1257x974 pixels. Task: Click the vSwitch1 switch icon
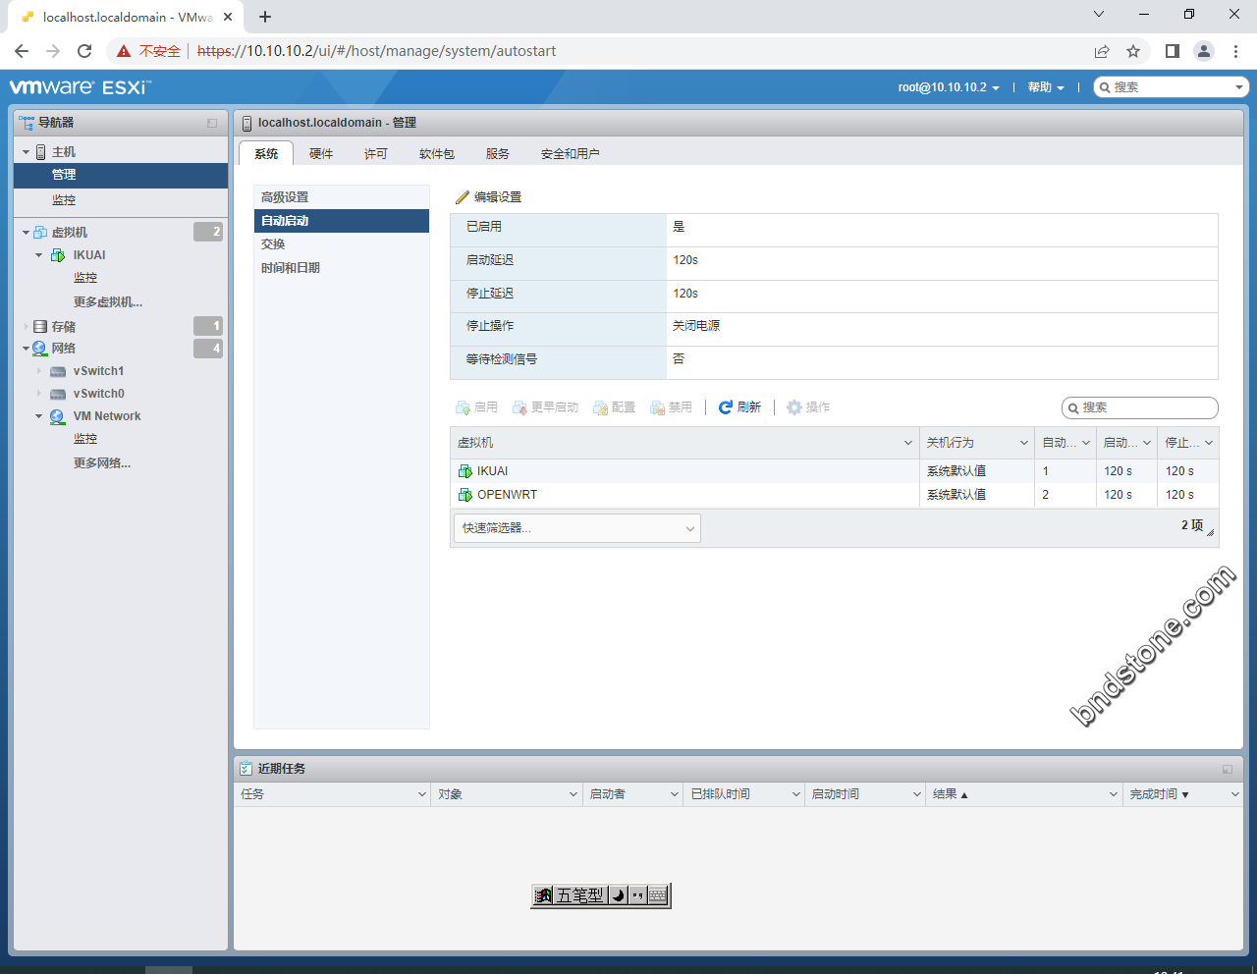(58, 372)
